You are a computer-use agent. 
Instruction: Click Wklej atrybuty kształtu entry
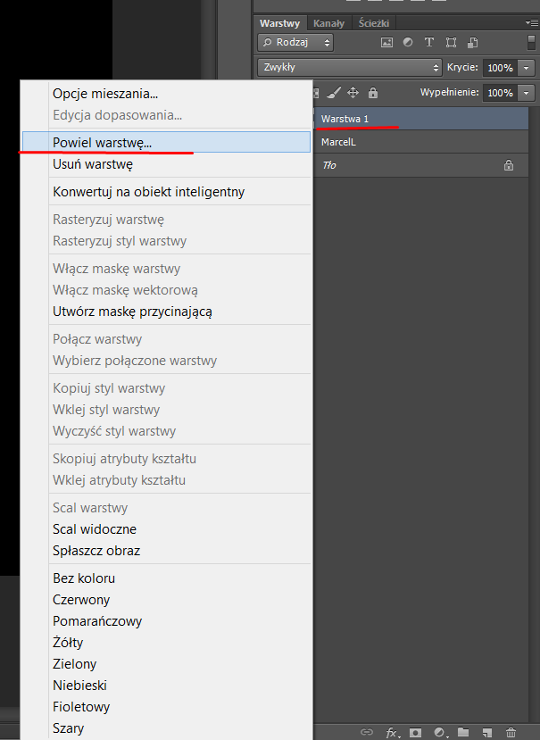166,480
